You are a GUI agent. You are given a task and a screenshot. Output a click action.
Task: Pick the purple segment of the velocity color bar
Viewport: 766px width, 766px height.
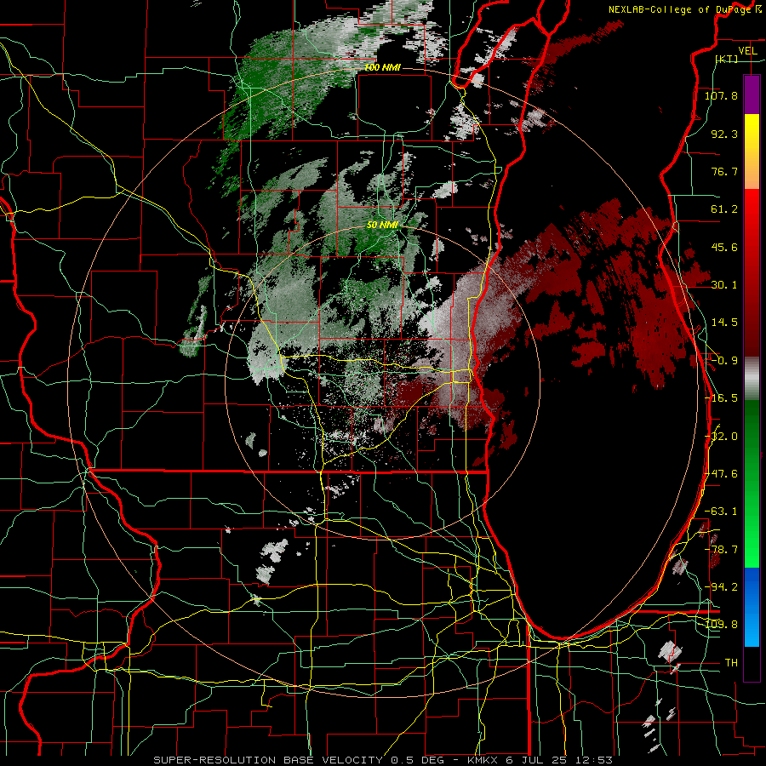coord(752,94)
